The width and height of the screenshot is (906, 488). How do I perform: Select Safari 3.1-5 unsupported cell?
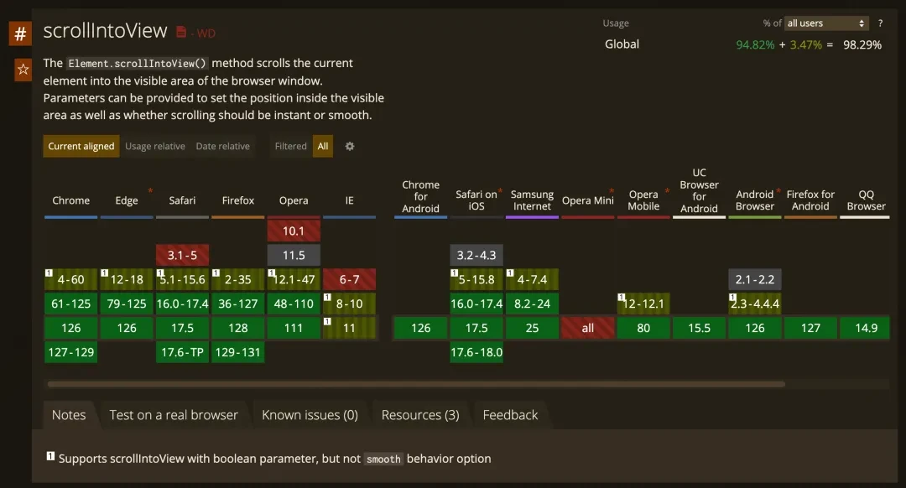tap(182, 255)
